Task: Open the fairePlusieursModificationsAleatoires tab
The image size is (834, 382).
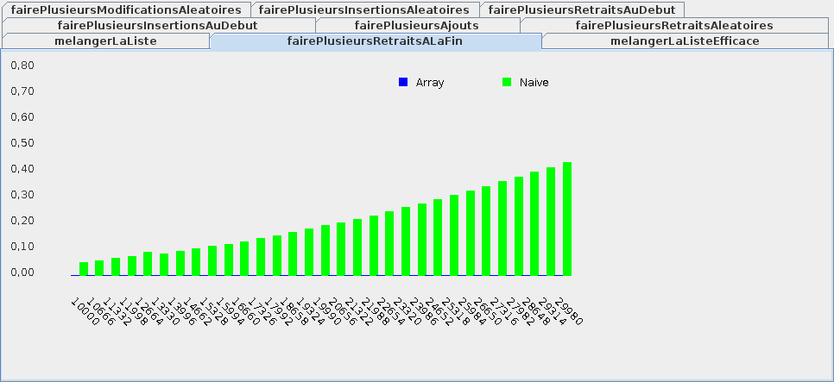Action: 126,9
